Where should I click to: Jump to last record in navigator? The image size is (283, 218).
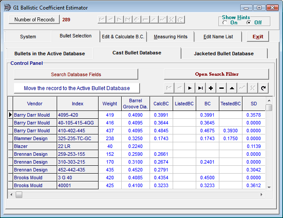click(201, 88)
